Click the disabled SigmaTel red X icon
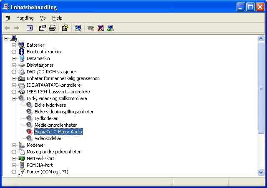 (30, 131)
